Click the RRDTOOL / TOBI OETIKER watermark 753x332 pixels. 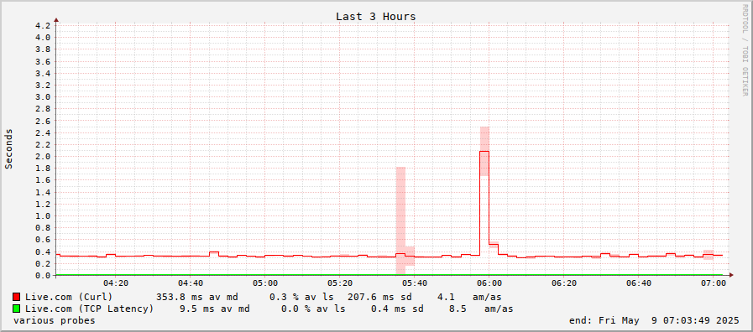[x=745, y=49]
